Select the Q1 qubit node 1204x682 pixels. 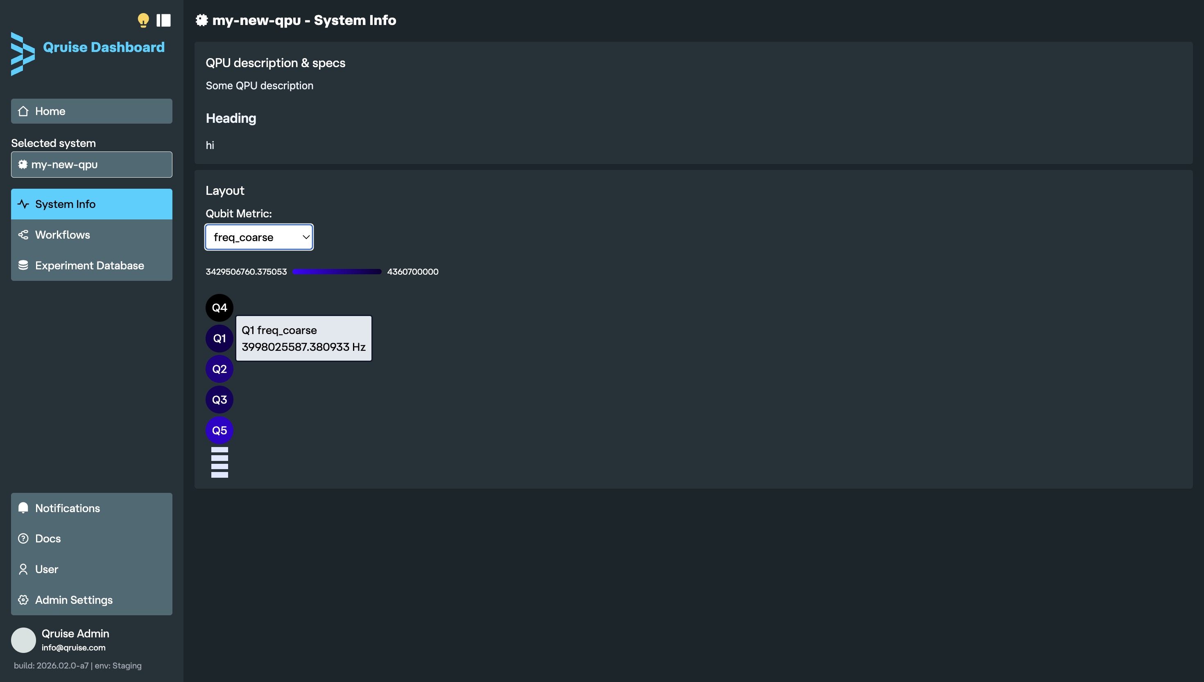pos(219,338)
